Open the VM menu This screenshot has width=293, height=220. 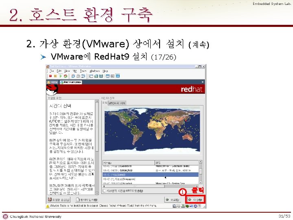click(75, 71)
